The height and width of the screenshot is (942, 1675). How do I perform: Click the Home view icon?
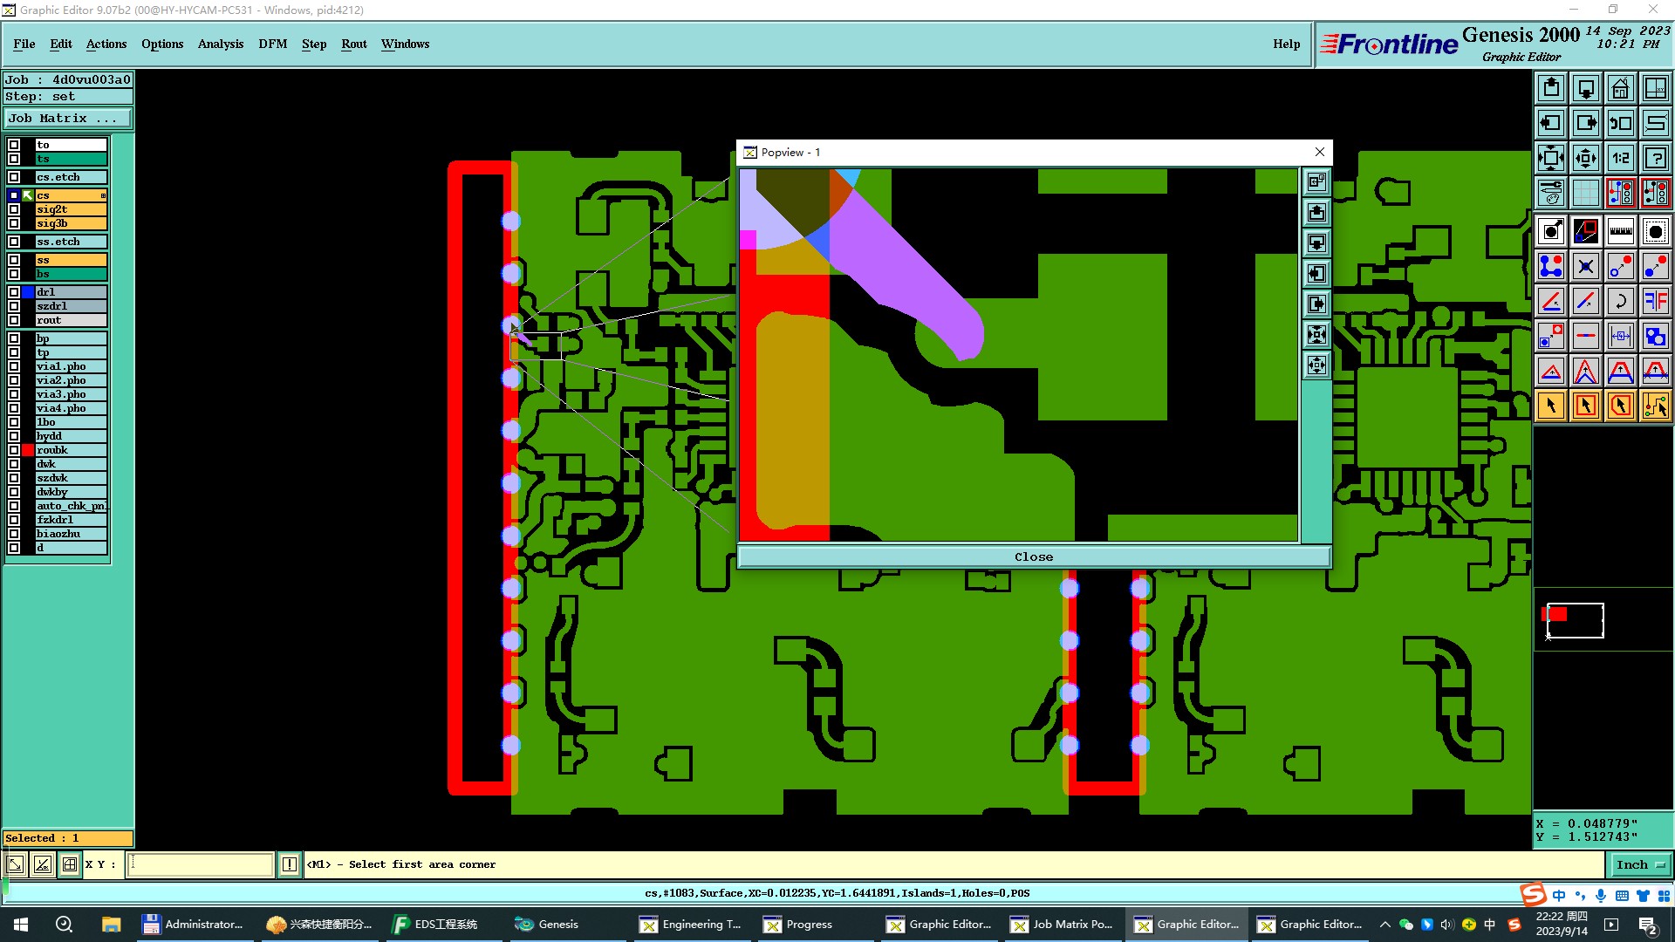(1620, 88)
